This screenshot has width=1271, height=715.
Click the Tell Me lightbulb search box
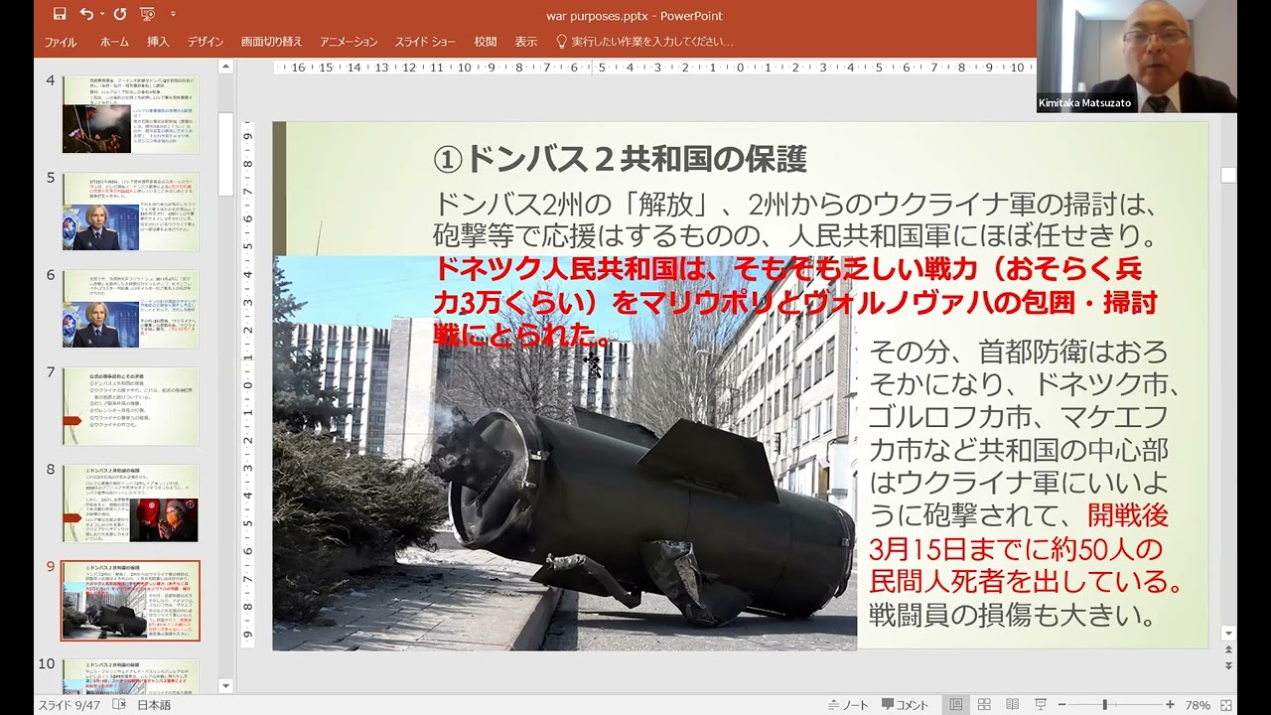click(645, 42)
